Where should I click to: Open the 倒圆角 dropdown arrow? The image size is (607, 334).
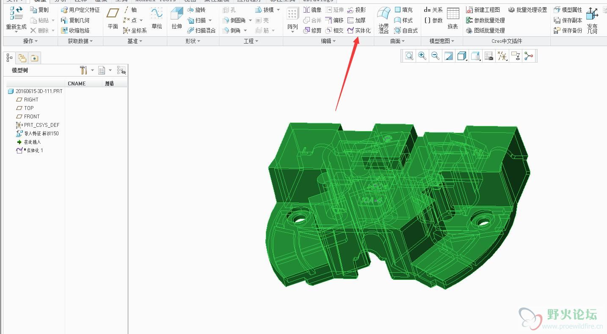250,20
